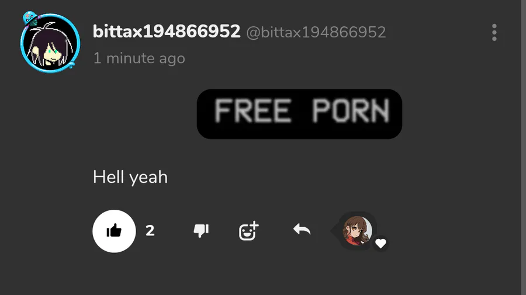The image size is (526, 295).
Task: Click the "1 minute ago" timestamp
Action: (139, 58)
